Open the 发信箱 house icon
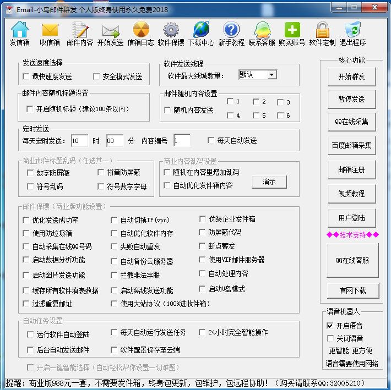This screenshot has width=391, height=390. [19, 29]
